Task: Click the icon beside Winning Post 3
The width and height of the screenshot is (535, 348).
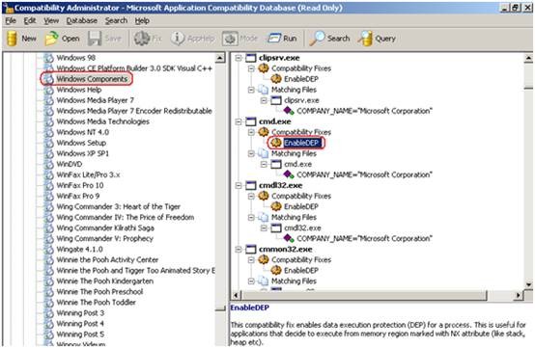Action: [49, 313]
